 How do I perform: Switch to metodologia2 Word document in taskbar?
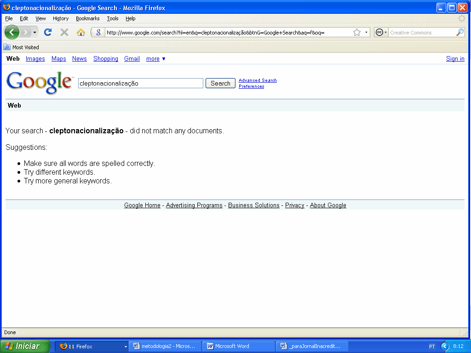point(165,347)
